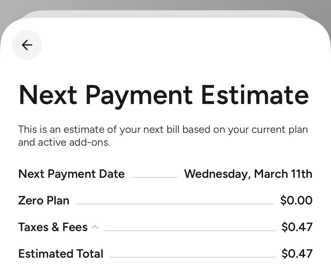Select the Next Payment Estimate heading
Viewport: 331px width, 274px height.
point(163,94)
